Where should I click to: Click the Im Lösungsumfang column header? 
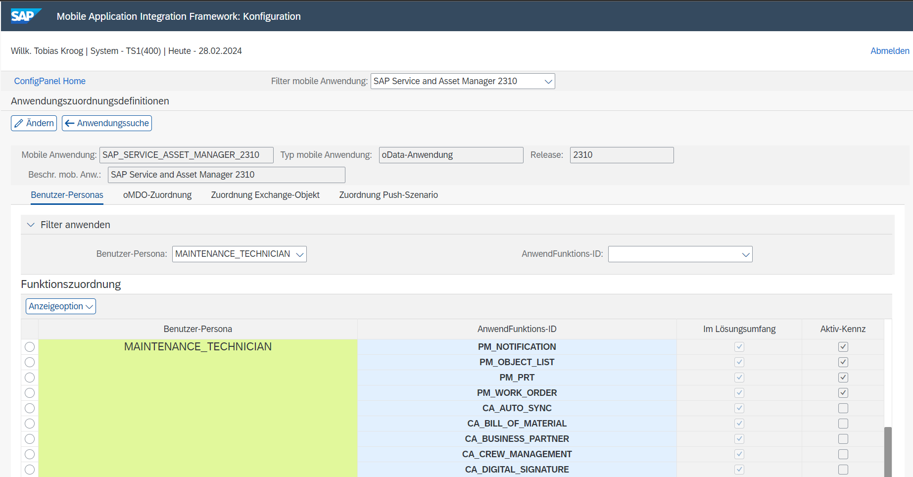(x=739, y=329)
